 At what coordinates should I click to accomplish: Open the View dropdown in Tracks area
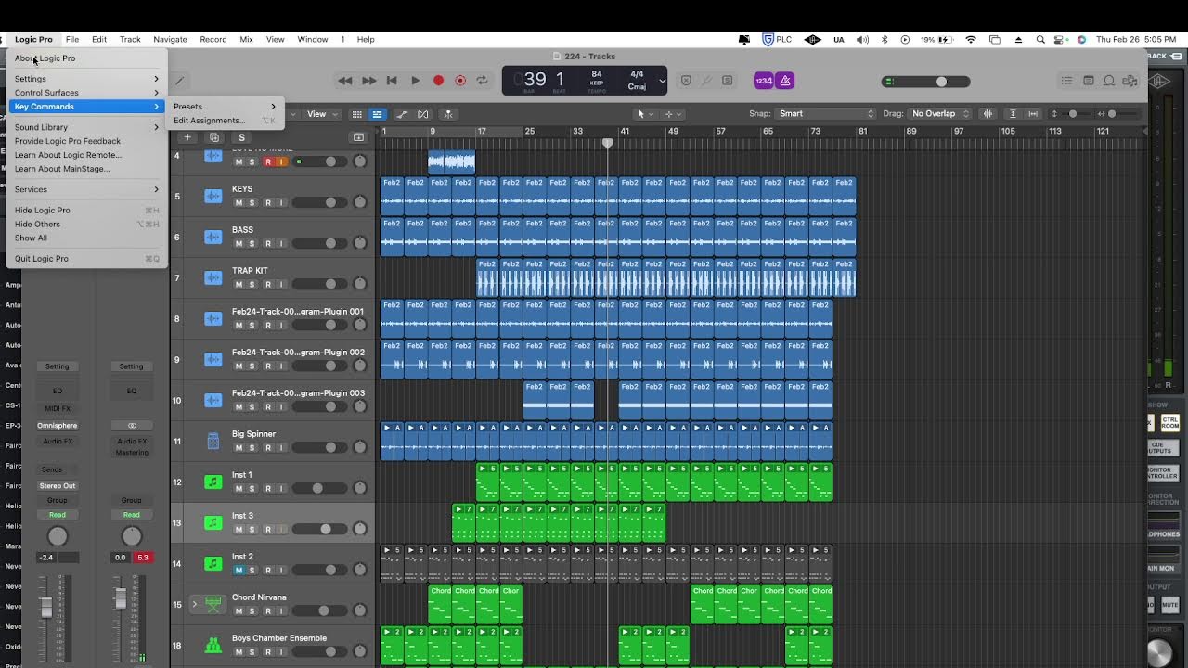click(x=320, y=114)
